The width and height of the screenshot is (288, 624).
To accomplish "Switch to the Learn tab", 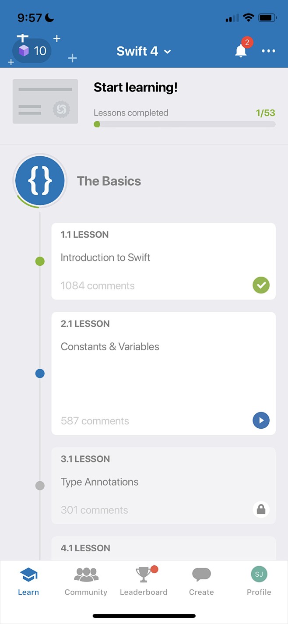I will [28, 579].
